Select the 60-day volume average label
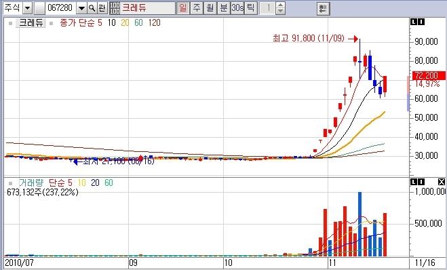Screen dimensions: 447x270 click(109, 182)
